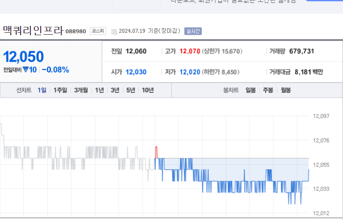Click the 12,076 axis label
This screenshot has height=220, width=343.
click(321, 140)
